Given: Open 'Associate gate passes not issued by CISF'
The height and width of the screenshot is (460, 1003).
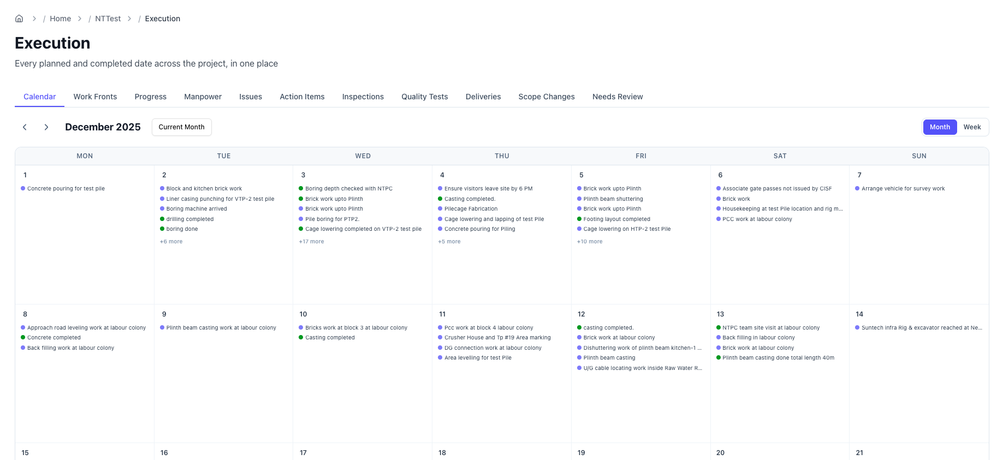Looking at the screenshot, I should 774,189.
